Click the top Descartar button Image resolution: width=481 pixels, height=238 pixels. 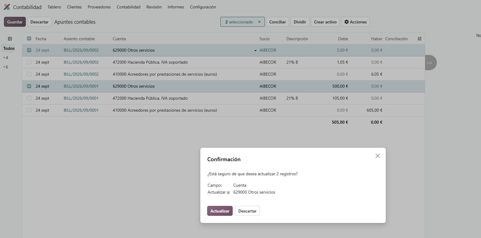(x=39, y=22)
